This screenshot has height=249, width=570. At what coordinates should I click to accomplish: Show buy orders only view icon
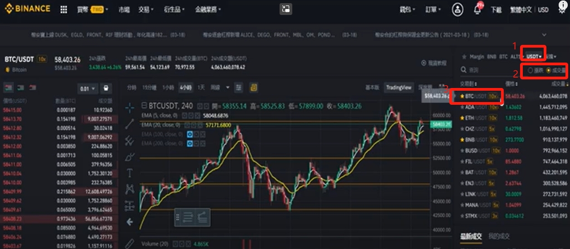tap(20, 87)
